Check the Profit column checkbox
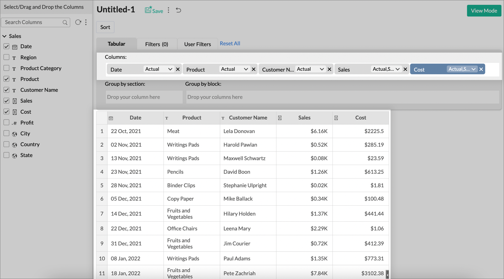This screenshot has height=279, width=504. tap(6, 122)
